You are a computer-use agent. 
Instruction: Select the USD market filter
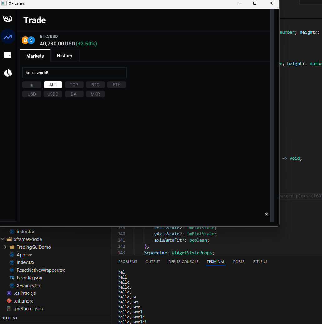point(32,94)
